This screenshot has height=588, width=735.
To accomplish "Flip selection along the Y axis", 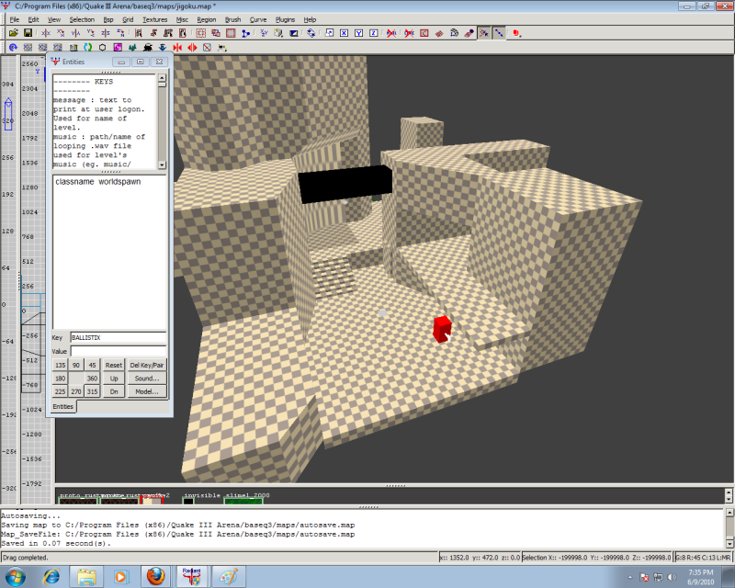I will [x=75, y=33].
